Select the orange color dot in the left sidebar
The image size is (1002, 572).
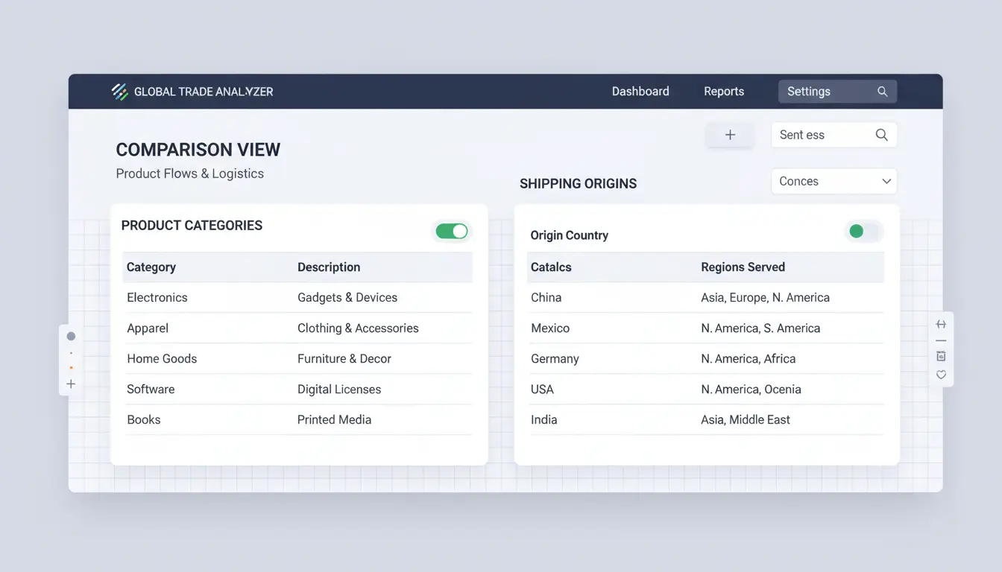click(x=71, y=366)
